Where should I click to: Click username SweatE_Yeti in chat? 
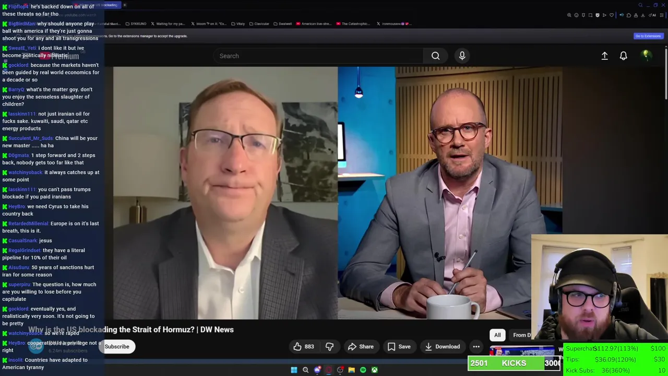click(21, 48)
